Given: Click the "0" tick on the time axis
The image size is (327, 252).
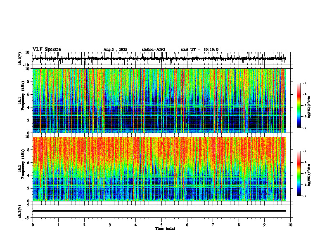Looking at the screenshot, I should [x=33, y=225].
